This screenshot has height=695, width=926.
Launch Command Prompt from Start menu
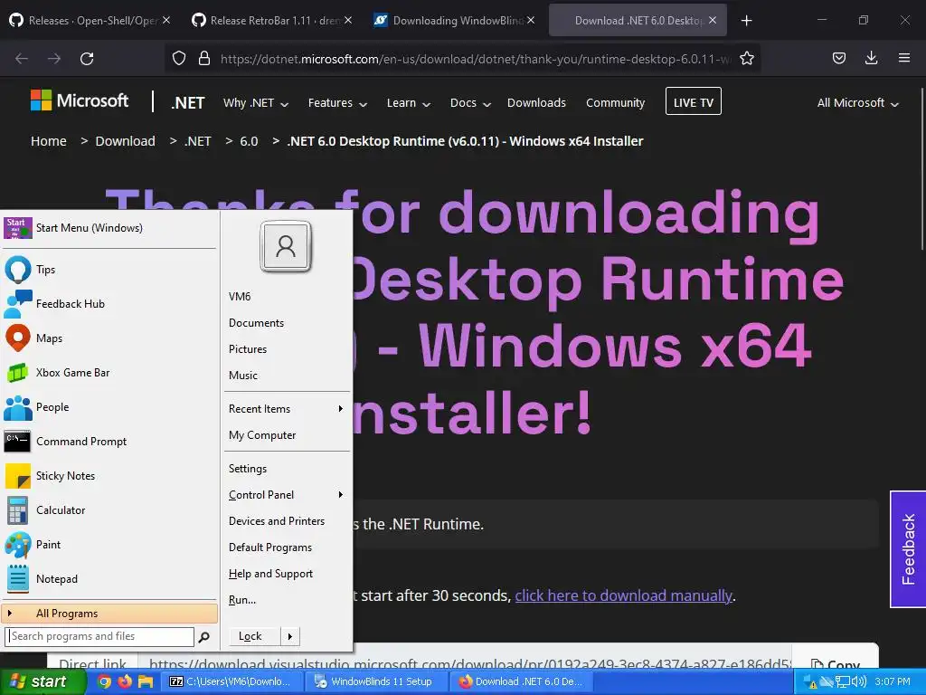coord(109,442)
